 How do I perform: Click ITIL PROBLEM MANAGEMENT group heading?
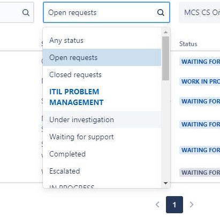coord(77,97)
